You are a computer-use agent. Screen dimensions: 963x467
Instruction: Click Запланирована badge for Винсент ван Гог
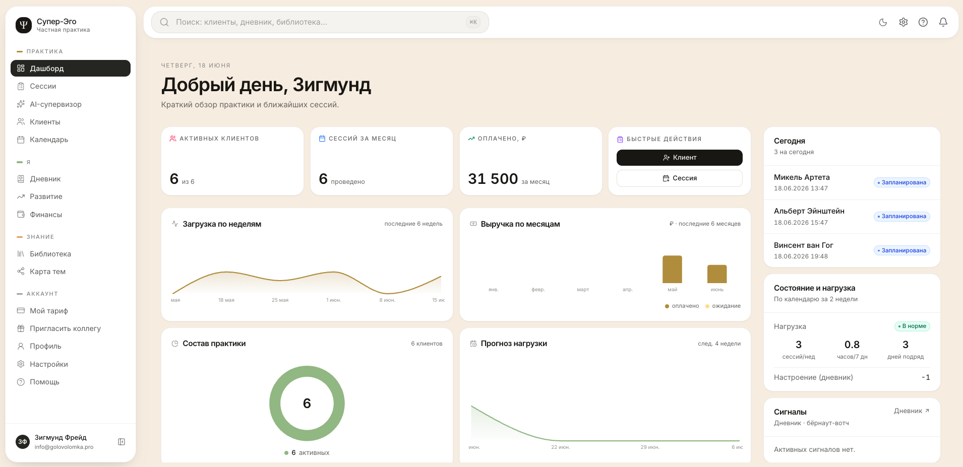click(x=901, y=250)
